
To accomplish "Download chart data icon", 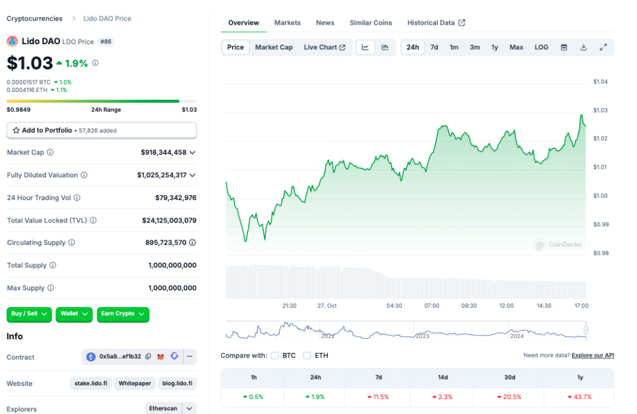I will (584, 47).
